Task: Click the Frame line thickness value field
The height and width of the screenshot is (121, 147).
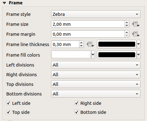Action: pyautogui.click(x=65, y=44)
